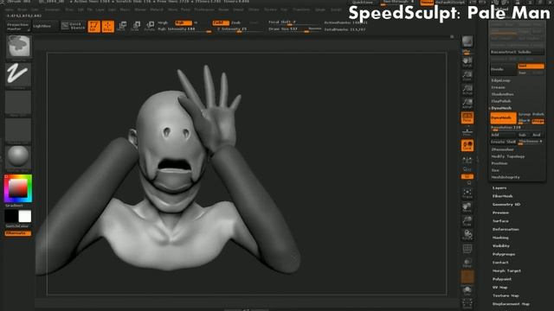
Task: Toggle the Zsub button
Action: pyautogui.click(x=236, y=22)
